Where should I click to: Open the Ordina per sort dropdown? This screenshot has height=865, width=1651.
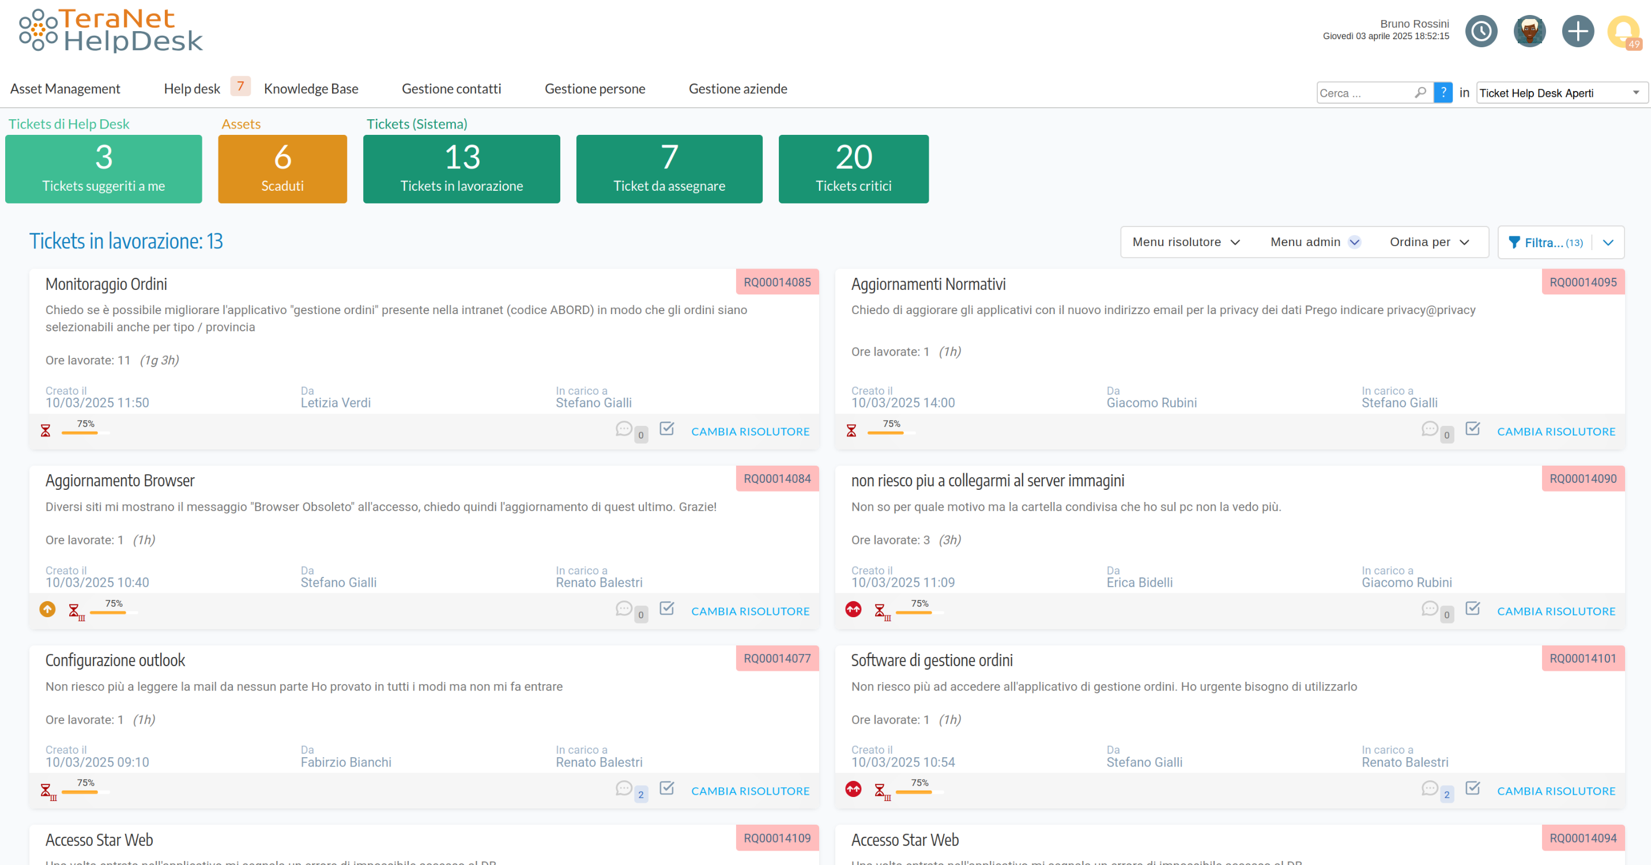pyautogui.click(x=1429, y=242)
